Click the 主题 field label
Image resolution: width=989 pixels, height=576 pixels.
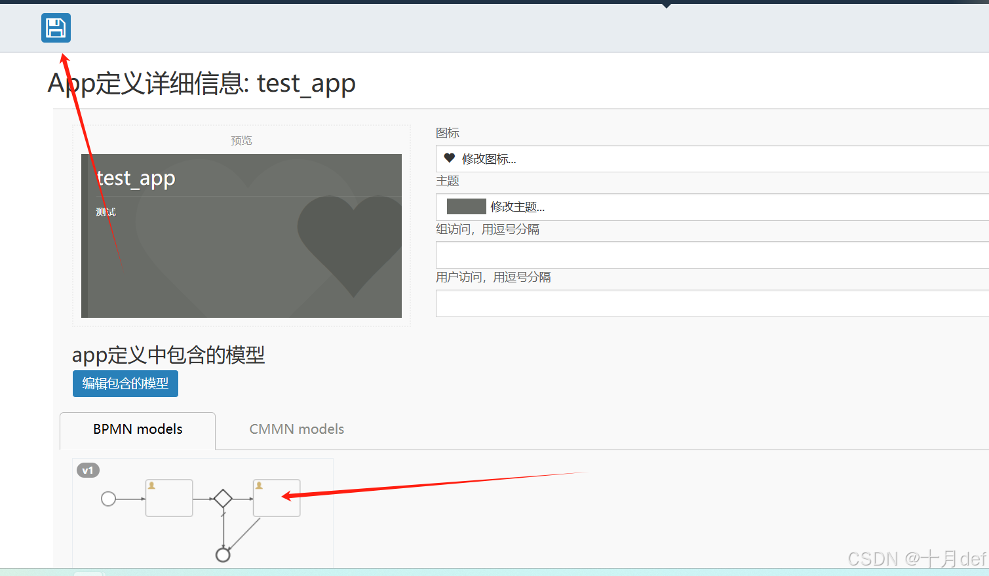(448, 181)
